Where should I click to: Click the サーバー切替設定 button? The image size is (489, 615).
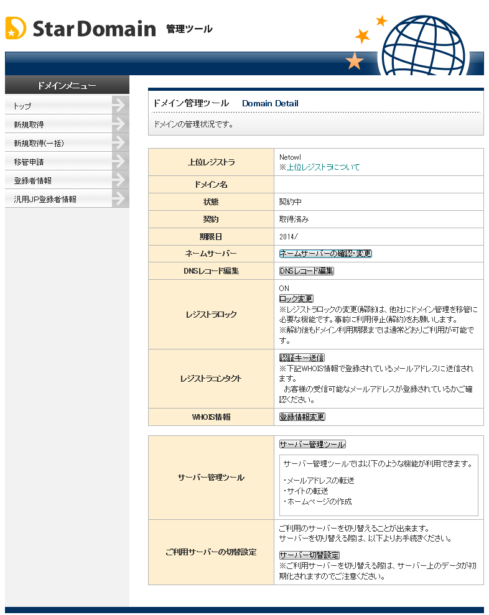309,555
